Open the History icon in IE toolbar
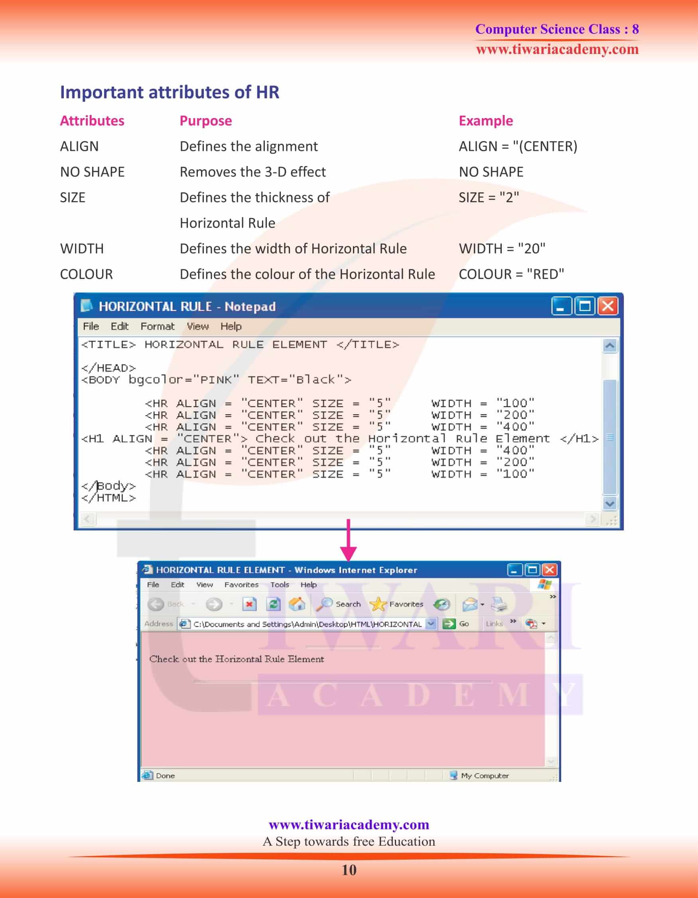 point(442,604)
